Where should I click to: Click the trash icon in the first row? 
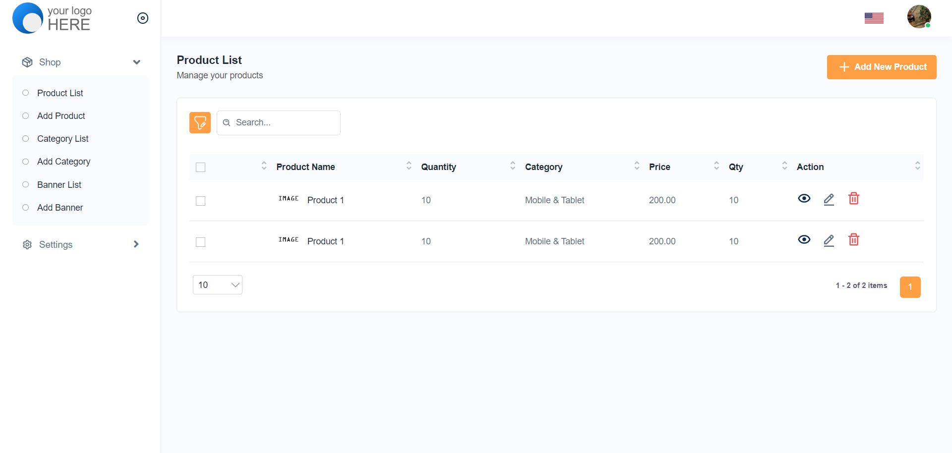(853, 199)
